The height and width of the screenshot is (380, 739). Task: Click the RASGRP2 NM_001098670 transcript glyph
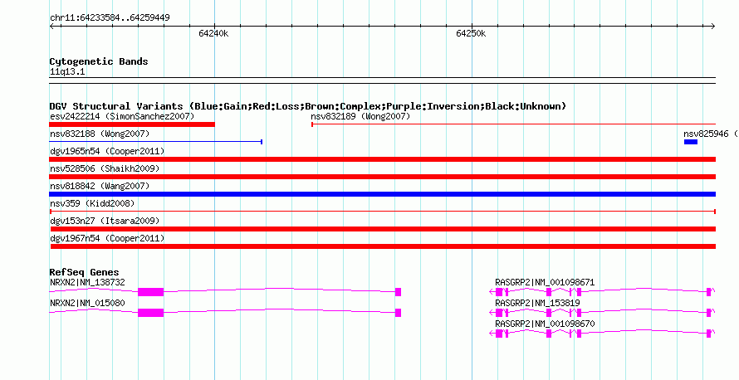pyautogui.click(x=602, y=334)
